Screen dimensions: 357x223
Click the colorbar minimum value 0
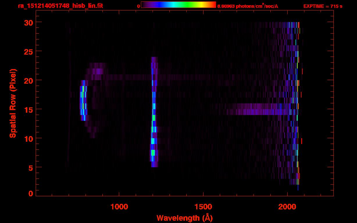pos(139,6)
